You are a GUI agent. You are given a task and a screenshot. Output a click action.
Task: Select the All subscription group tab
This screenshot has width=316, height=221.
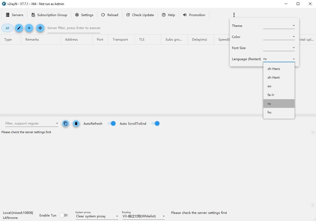pos(7,28)
